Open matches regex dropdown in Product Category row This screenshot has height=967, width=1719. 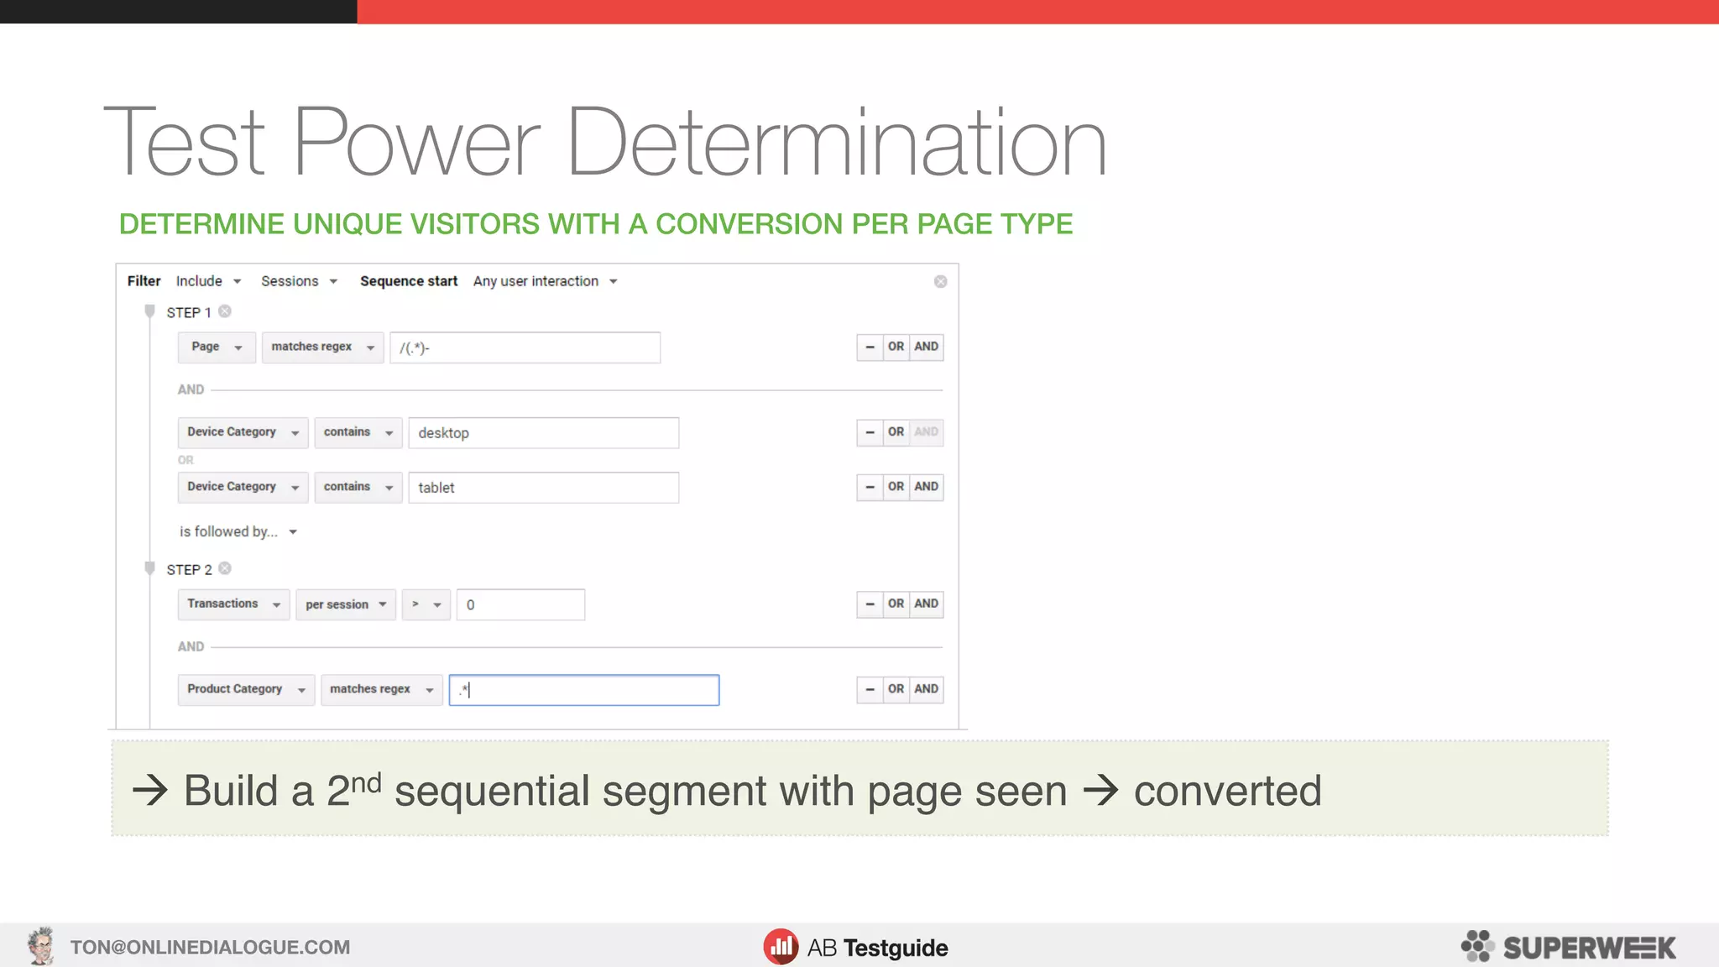[x=381, y=690]
